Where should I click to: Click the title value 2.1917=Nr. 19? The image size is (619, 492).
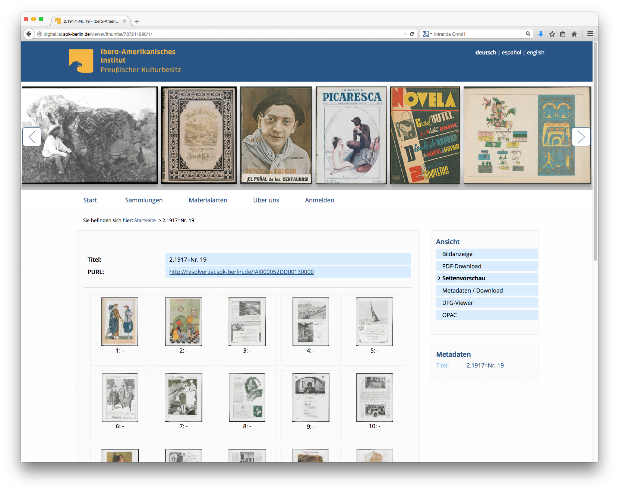point(188,259)
